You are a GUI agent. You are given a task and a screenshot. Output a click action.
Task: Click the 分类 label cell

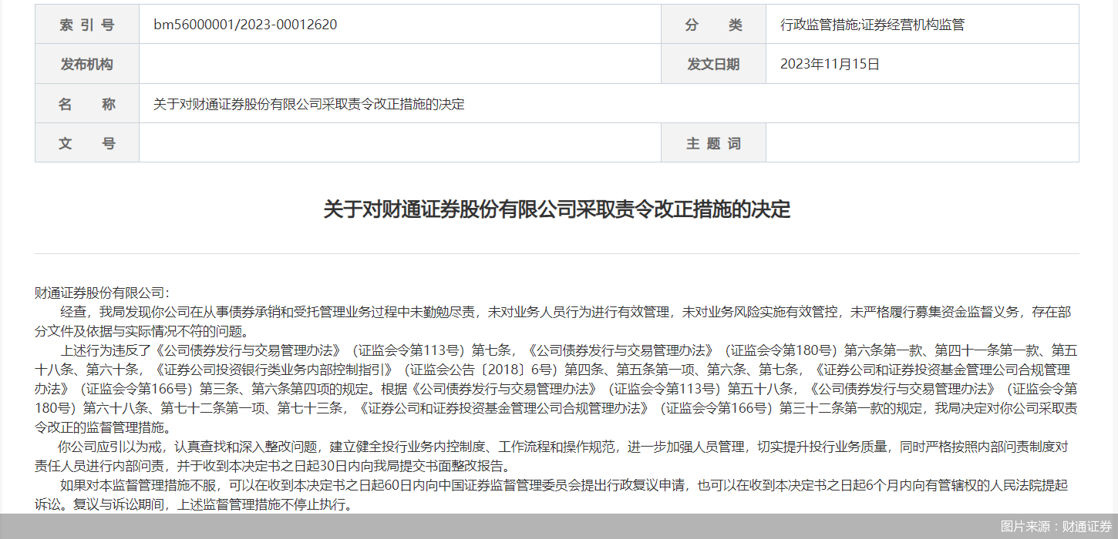point(713,25)
